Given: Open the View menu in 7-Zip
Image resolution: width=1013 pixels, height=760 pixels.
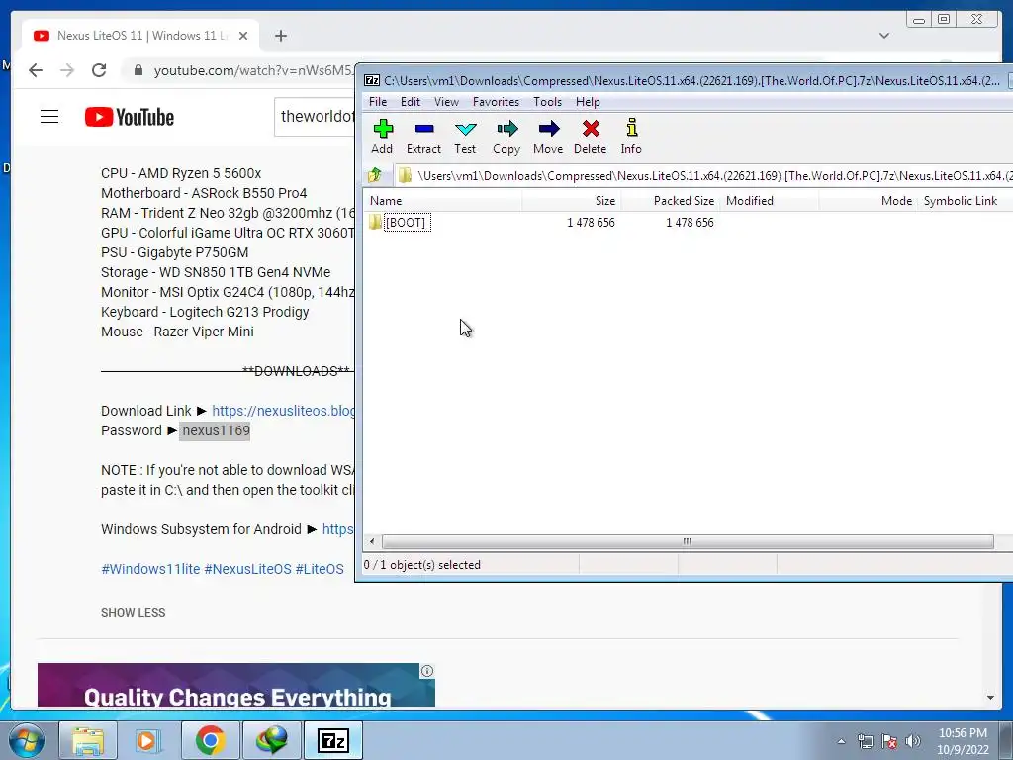Looking at the screenshot, I should 446,102.
